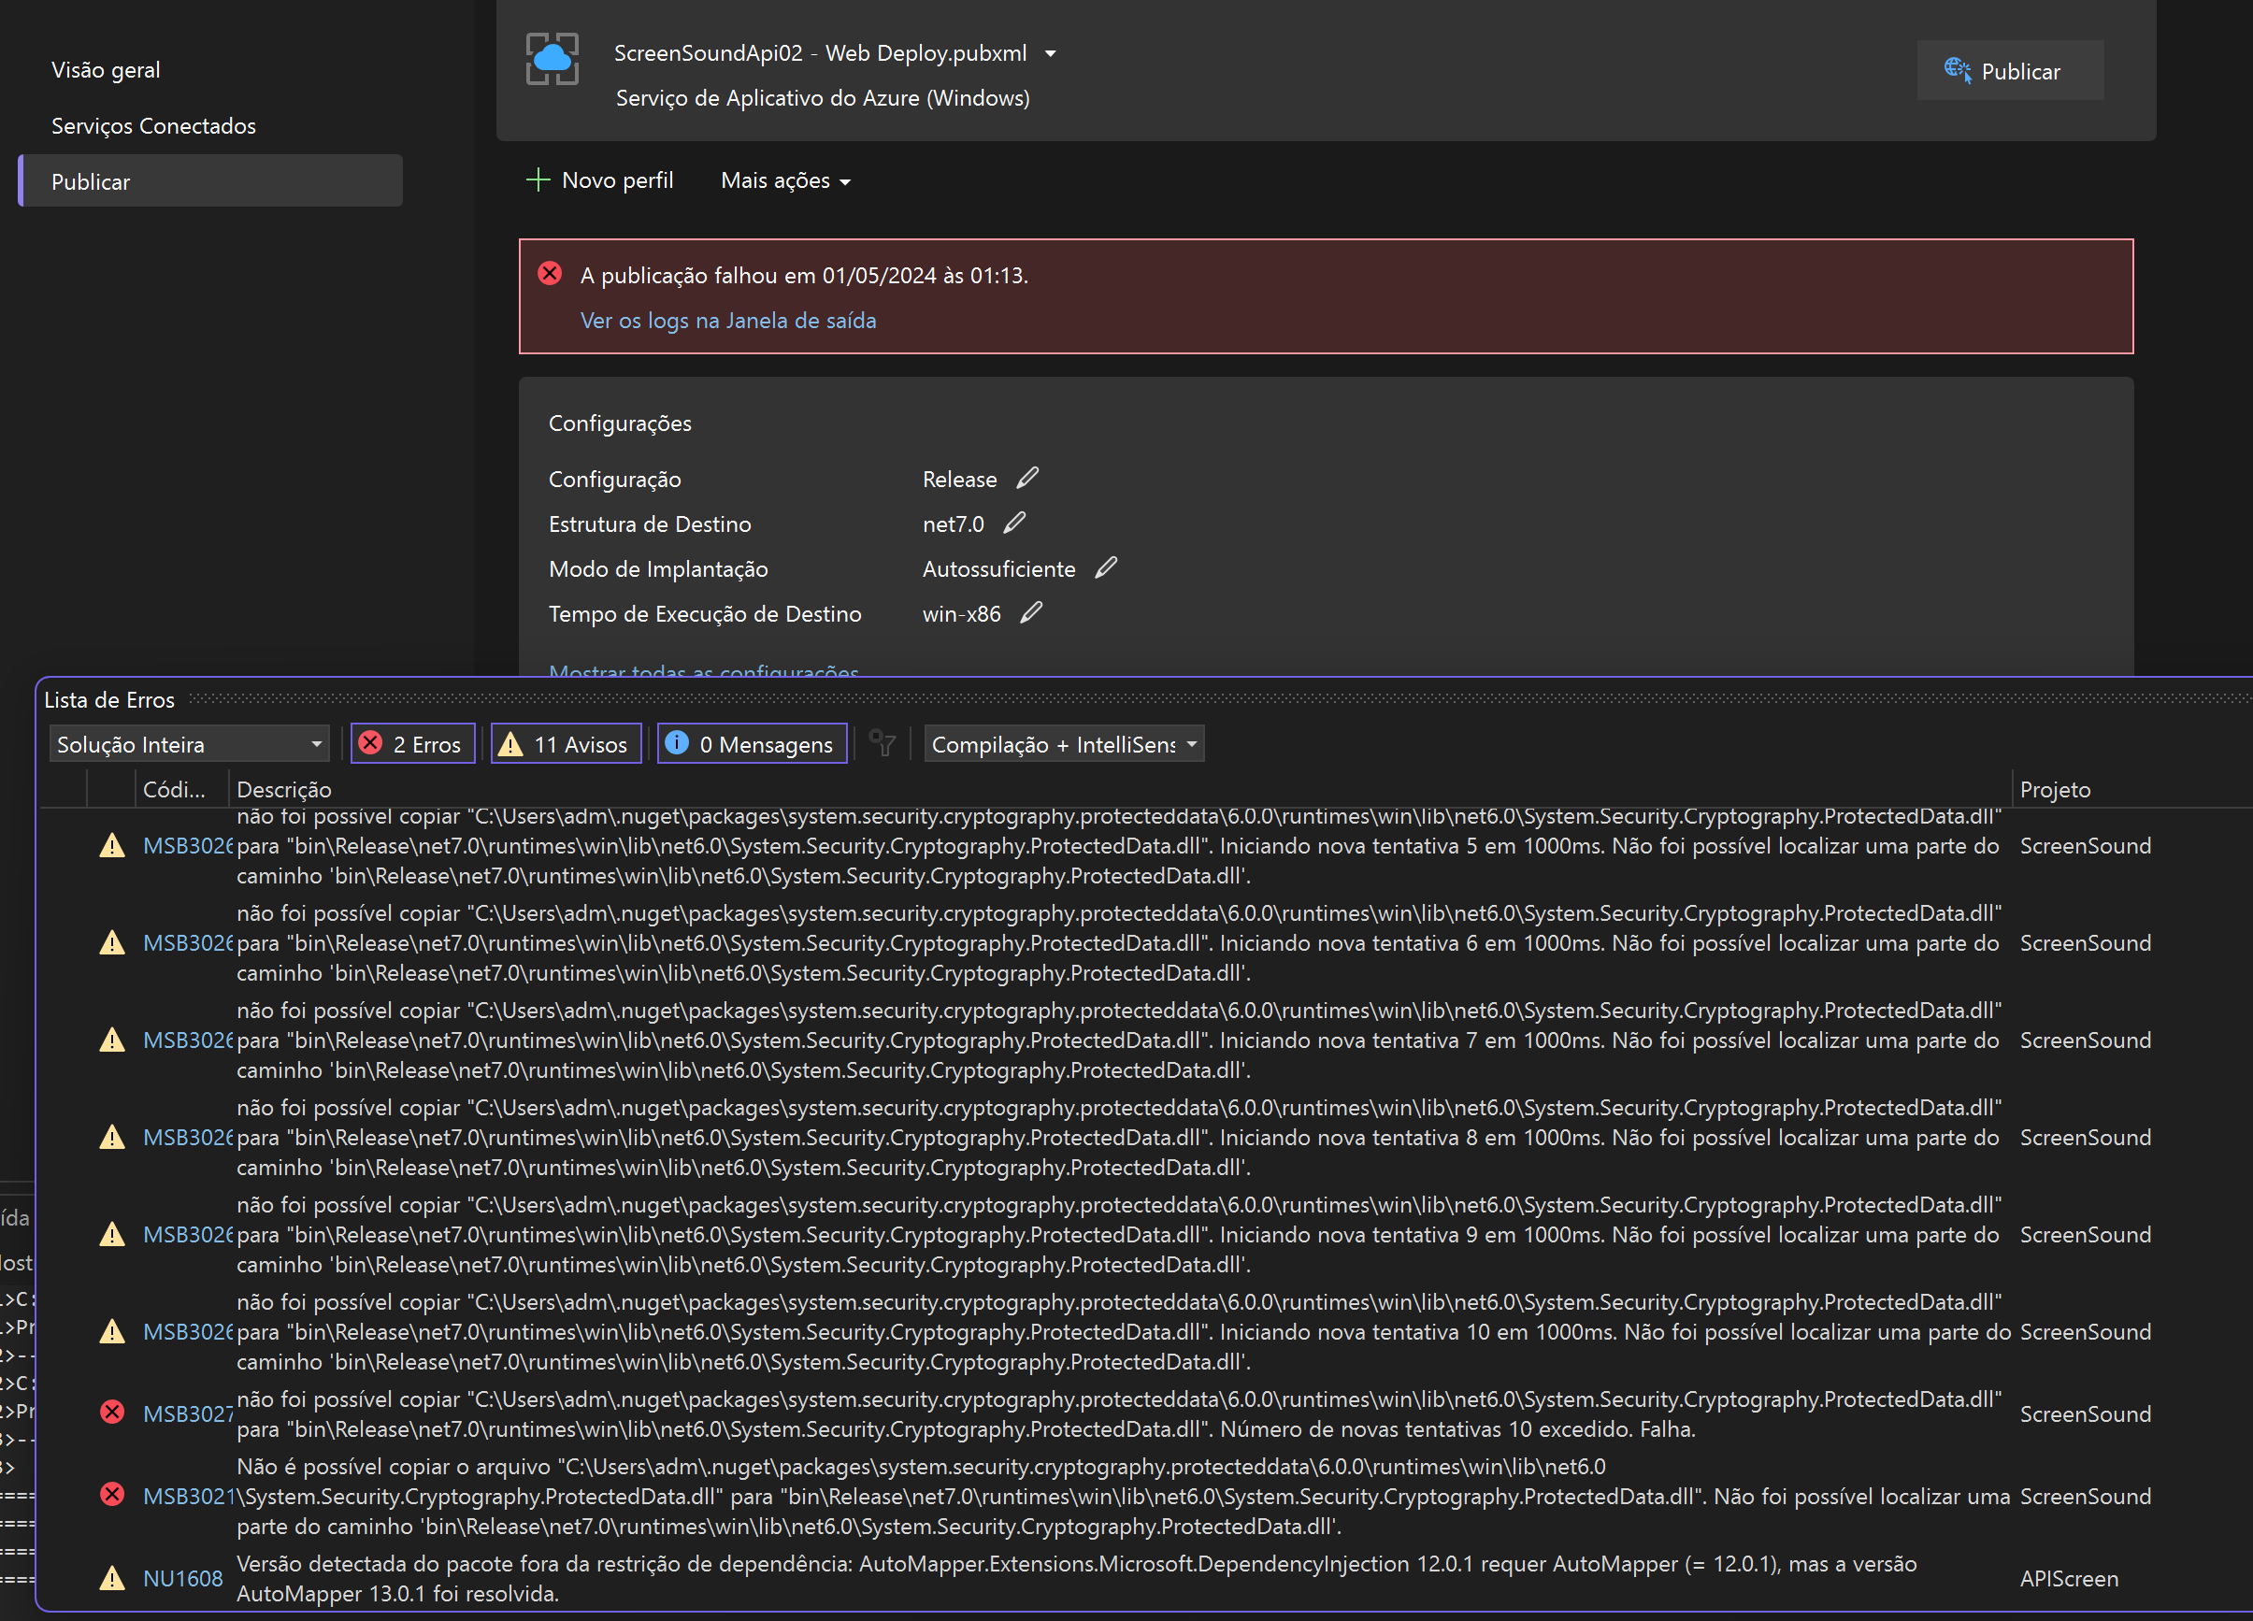Edit the Release configuration pencil icon

tap(1027, 478)
